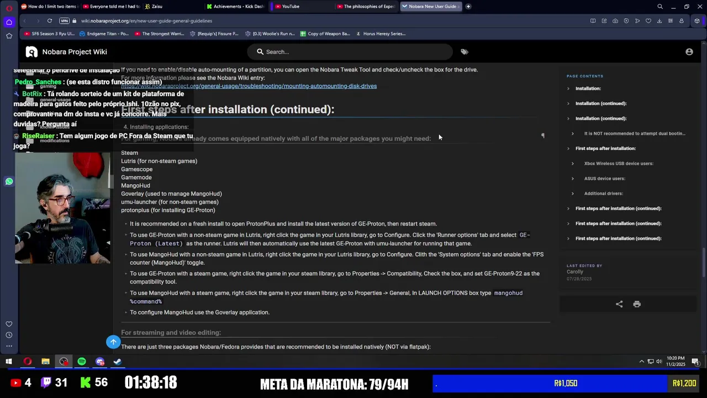This screenshot has width=707, height=398.
Task: Expand first 'Installation:' contents entry
Action: 568,88
